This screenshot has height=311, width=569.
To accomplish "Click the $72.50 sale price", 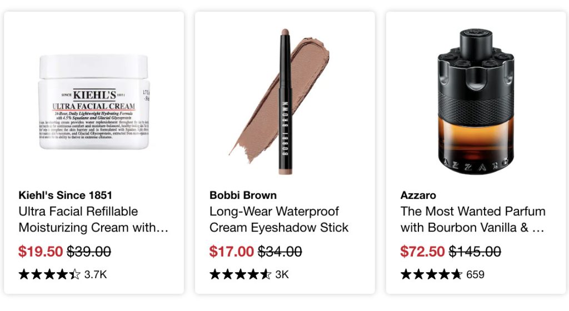I will click(422, 251).
